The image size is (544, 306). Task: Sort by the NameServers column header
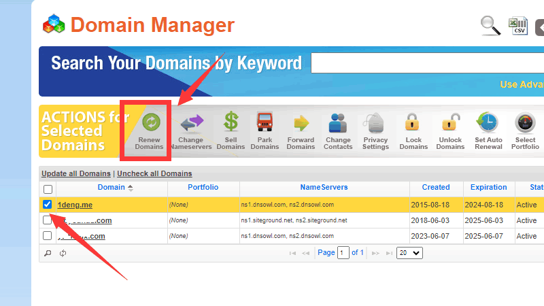coord(324,188)
